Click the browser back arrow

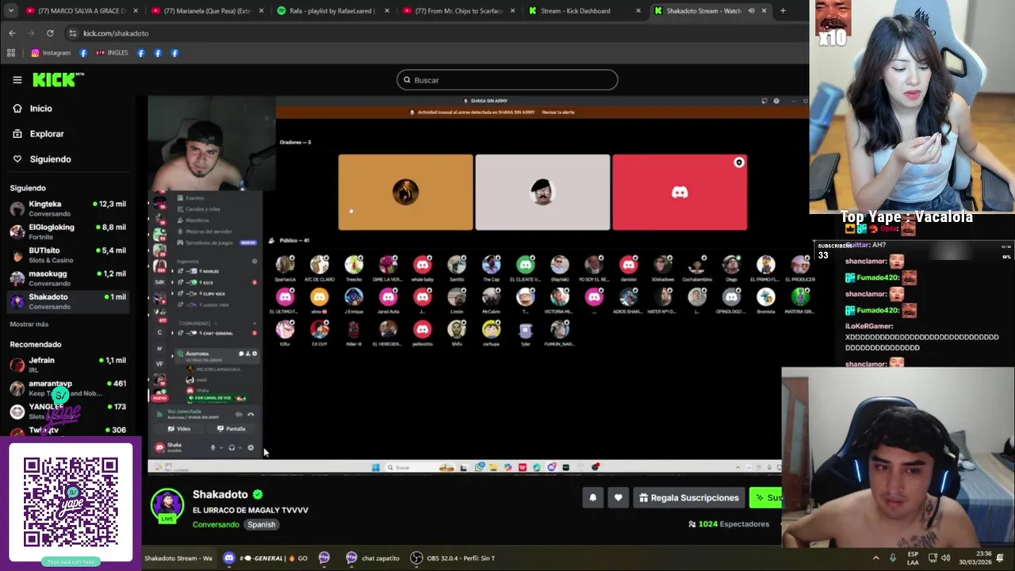tap(12, 33)
